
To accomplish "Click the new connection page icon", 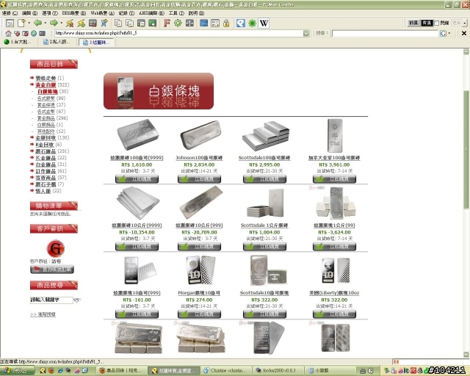I will pos(21,23).
